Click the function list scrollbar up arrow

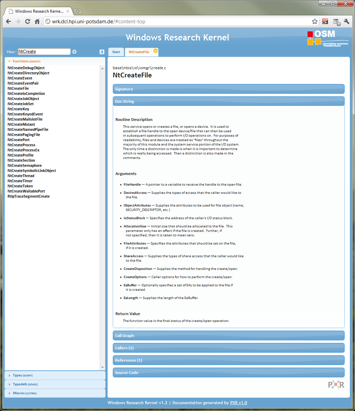tap(102, 68)
